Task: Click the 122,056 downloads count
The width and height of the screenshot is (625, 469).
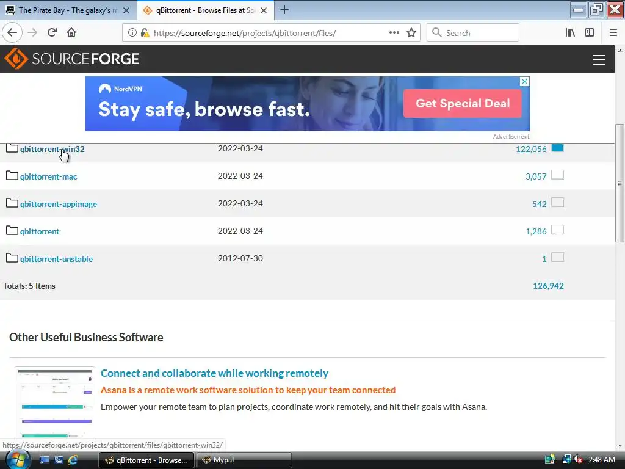Action: [x=531, y=149]
